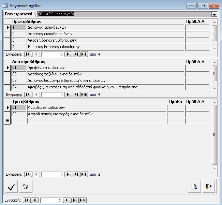Viewport: 222px width, 205px height.
Task: Click record number box in Πρωτοβάθμιος navigator
Action: point(52,54)
